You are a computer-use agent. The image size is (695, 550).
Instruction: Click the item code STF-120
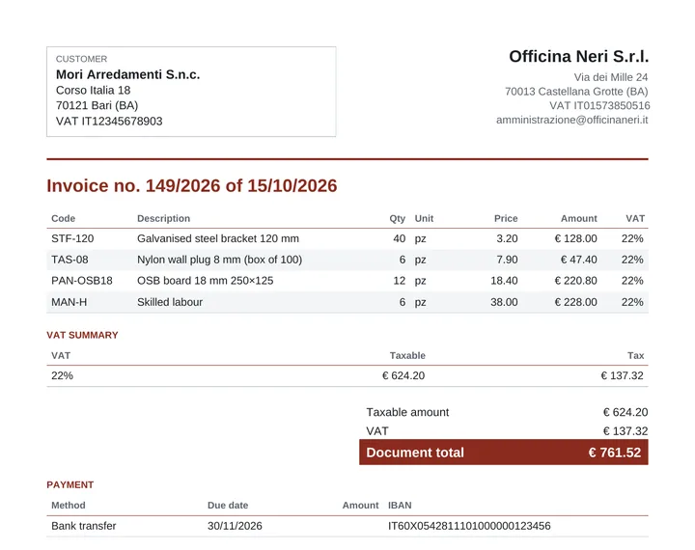pos(72,238)
